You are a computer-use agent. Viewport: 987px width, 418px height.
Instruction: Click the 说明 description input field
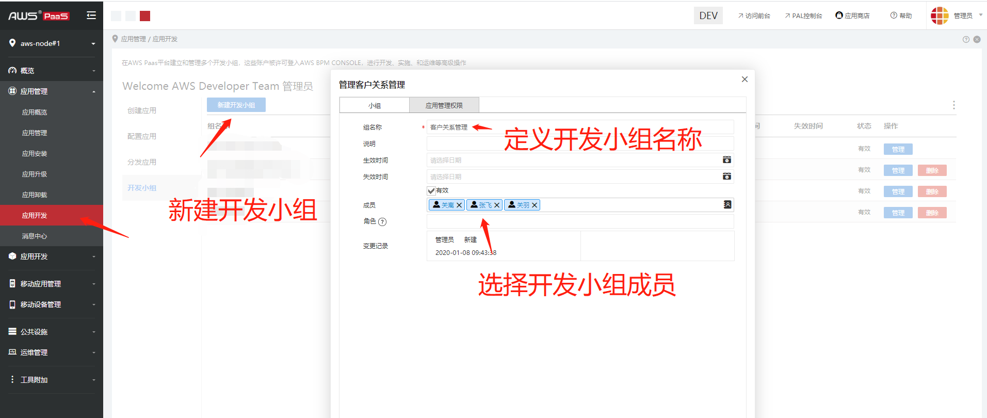point(580,143)
